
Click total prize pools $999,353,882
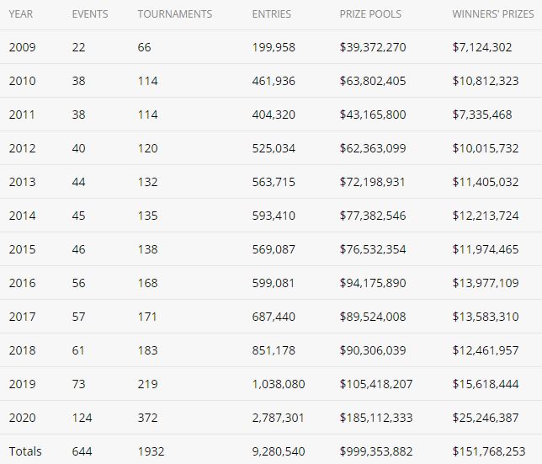coord(376,451)
